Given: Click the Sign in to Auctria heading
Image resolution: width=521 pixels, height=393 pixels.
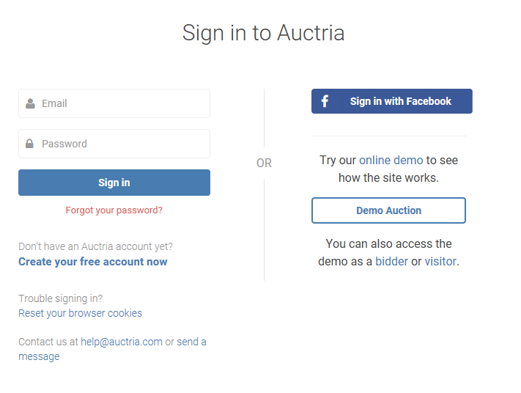Looking at the screenshot, I should 263,33.
